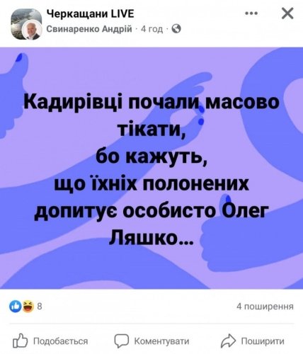Select Коментувати to write a comment

point(161,341)
